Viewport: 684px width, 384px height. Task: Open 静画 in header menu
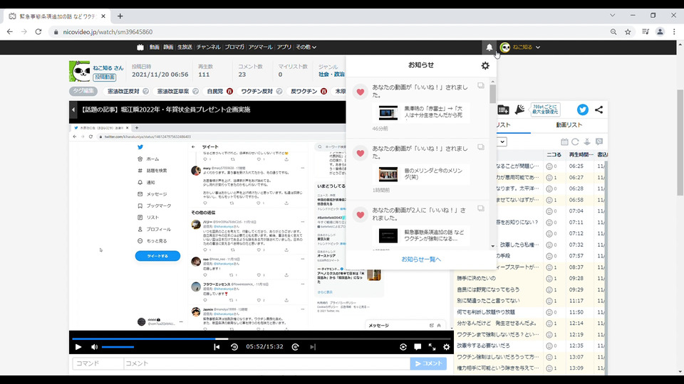pyautogui.click(x=168, y=47)
